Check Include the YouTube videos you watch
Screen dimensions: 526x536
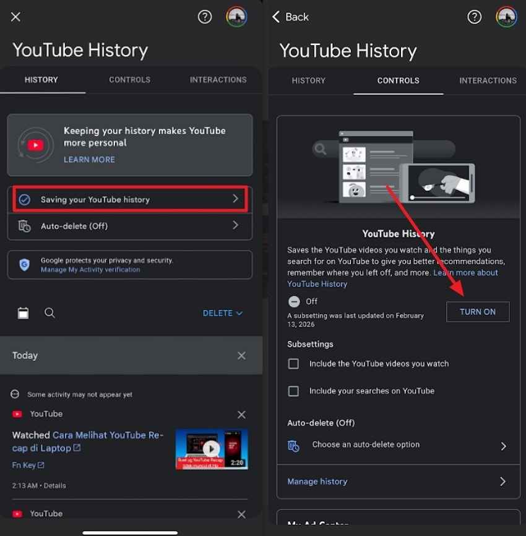[293, 364]
